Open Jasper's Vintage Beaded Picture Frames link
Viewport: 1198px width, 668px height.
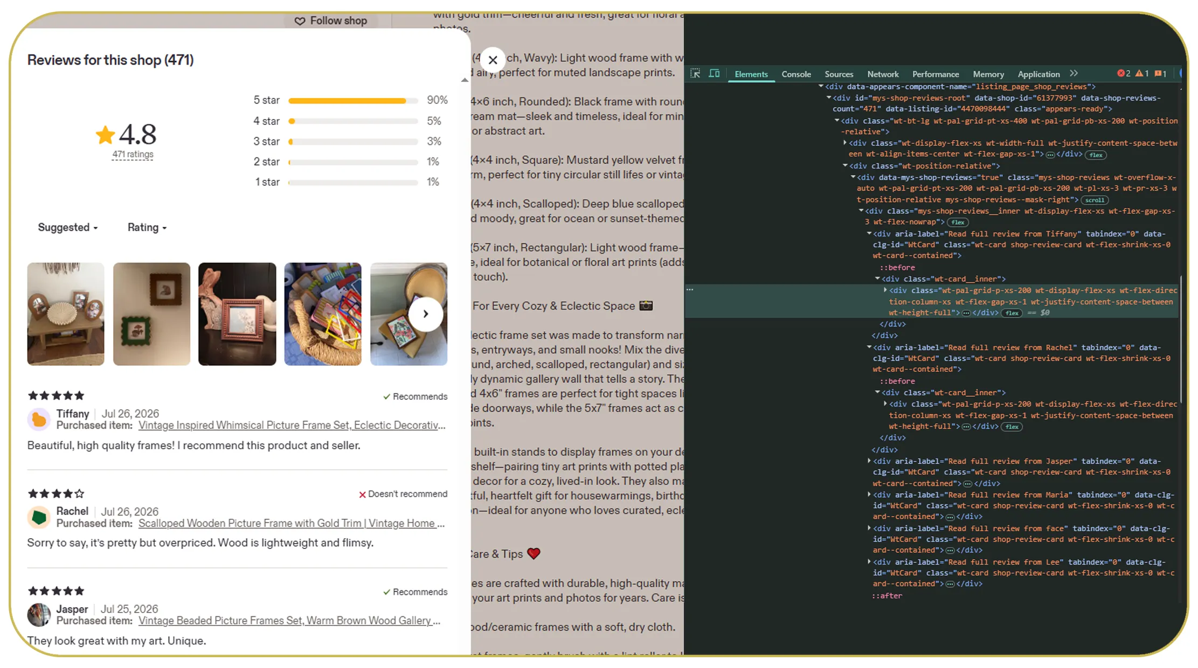tap(289, 621)
